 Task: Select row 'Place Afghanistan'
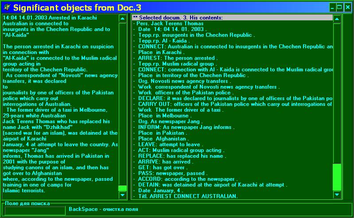point(232,139)
